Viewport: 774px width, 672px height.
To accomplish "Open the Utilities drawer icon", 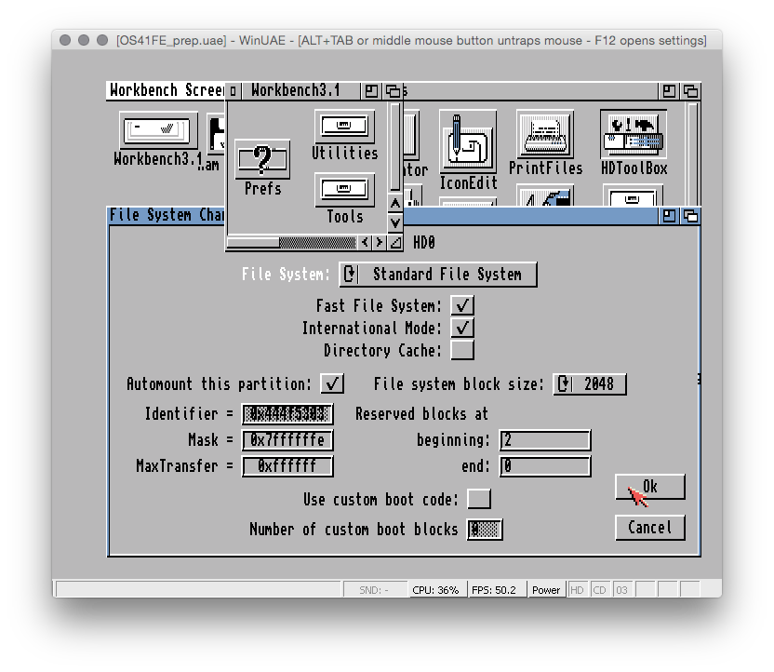I will (344, 126).
